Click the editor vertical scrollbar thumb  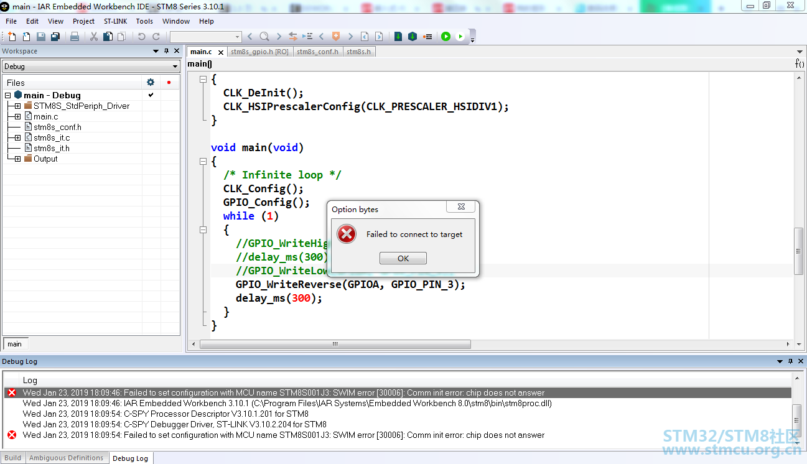click(x=799, y=251)
